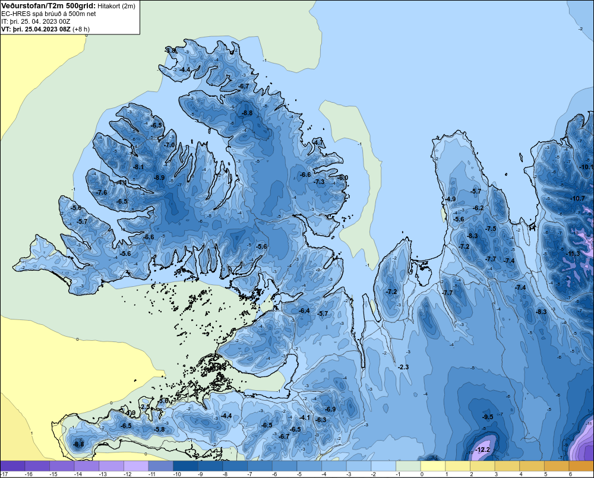Click the map title 'Veðurstofan/T2m 500grid:'
Viewport: 594px width, 478px height.
49,6
